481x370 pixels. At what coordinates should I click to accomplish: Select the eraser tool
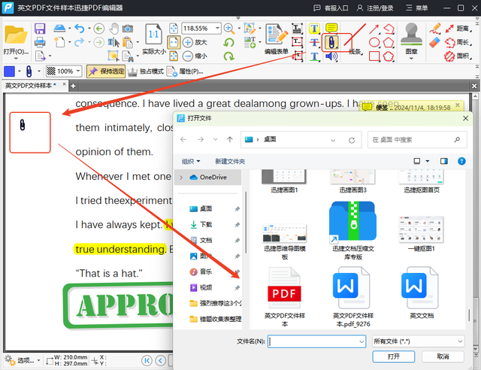434,42
